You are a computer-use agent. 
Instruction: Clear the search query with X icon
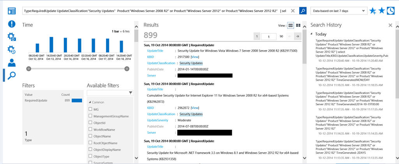pyautogui.click(x=293, y=11)
